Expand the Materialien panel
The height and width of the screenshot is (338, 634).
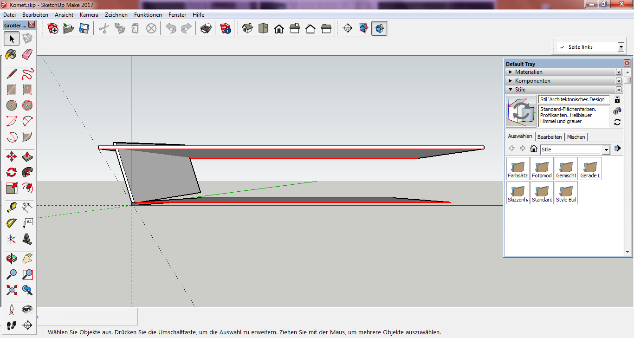(x=511, y=72)
